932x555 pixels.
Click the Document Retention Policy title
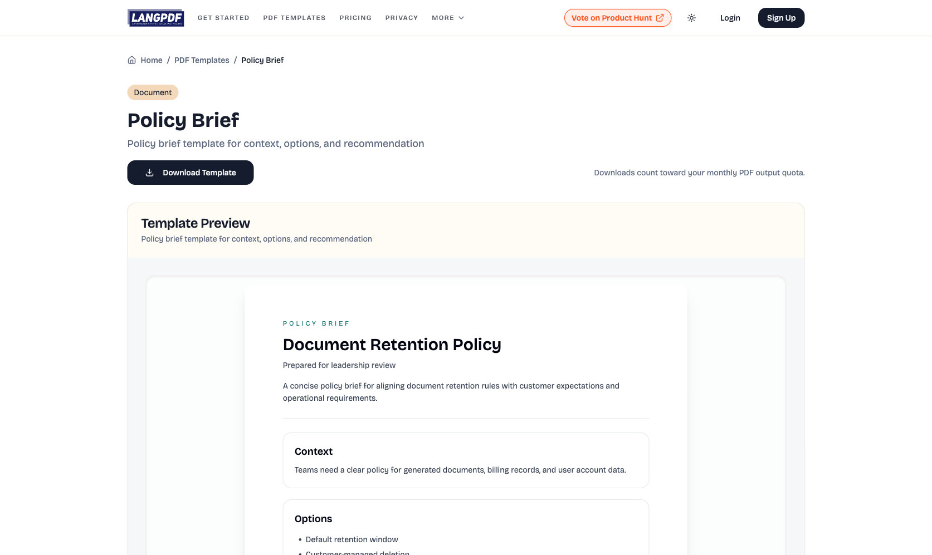392,345
